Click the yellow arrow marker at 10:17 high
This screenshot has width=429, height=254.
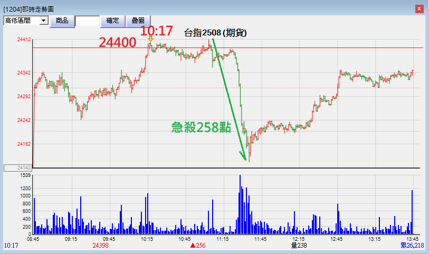(x=150, y=39)
